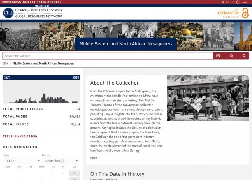Select day 3 in the calendar
This screenshot has width=252, height=180.
[74, 173]
